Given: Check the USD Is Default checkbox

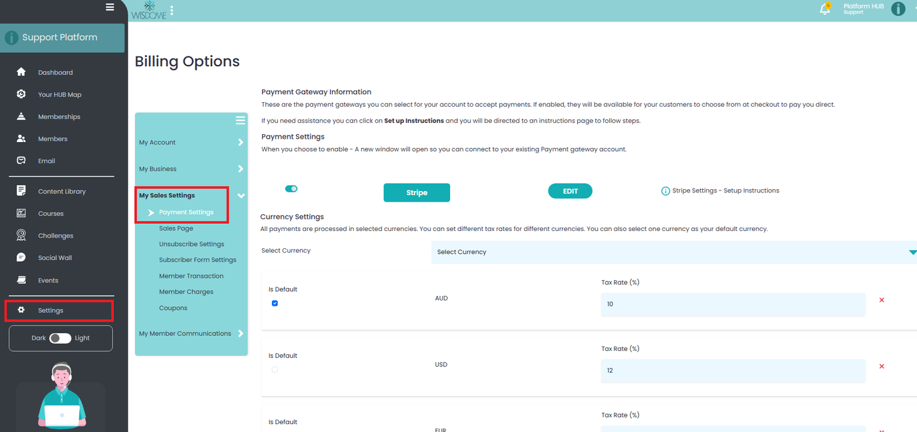Looking at the screenshot, I should (274, 370).
